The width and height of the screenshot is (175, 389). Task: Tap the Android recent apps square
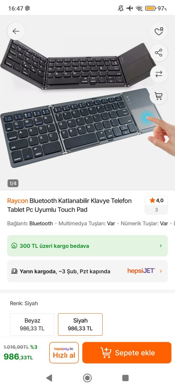[125, 378]
